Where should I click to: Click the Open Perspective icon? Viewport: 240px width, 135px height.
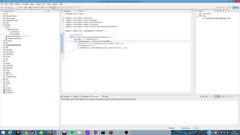(230, 7)
